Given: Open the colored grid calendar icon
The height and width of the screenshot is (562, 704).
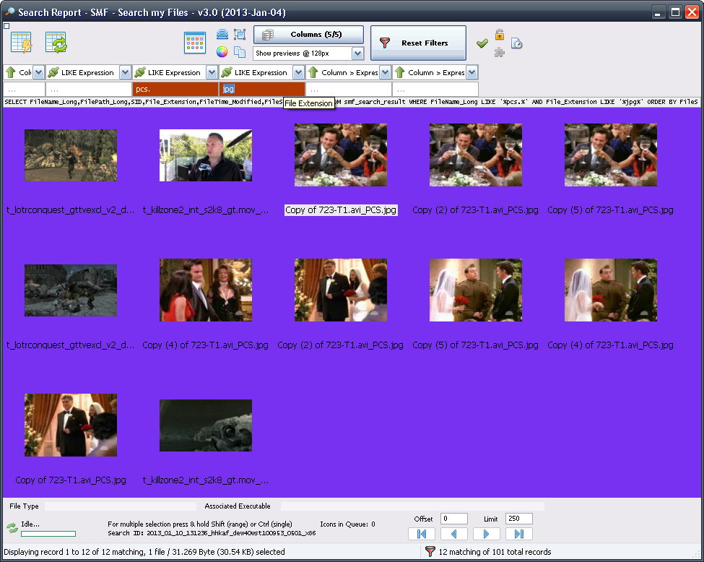Looking at the screenshot, I should (195, 43).
